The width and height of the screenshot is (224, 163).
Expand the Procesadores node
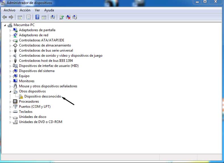pyautogui.click(x=10, y=102)
